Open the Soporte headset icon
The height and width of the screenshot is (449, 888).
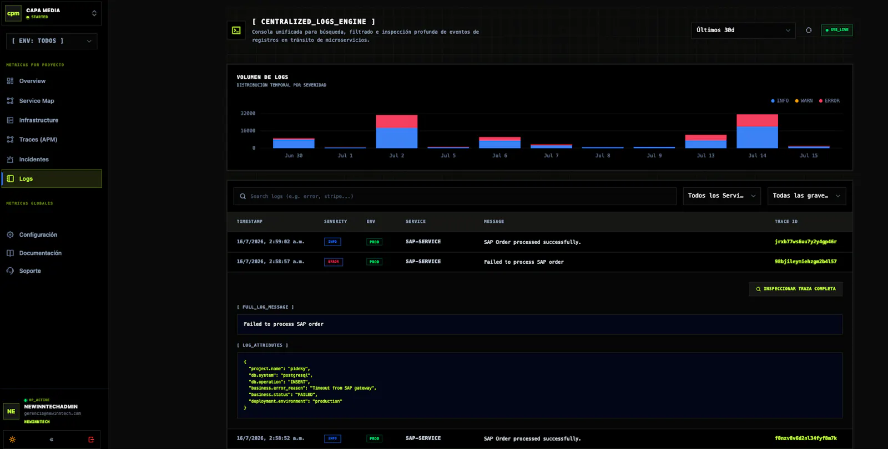click(x=10, y=271)
